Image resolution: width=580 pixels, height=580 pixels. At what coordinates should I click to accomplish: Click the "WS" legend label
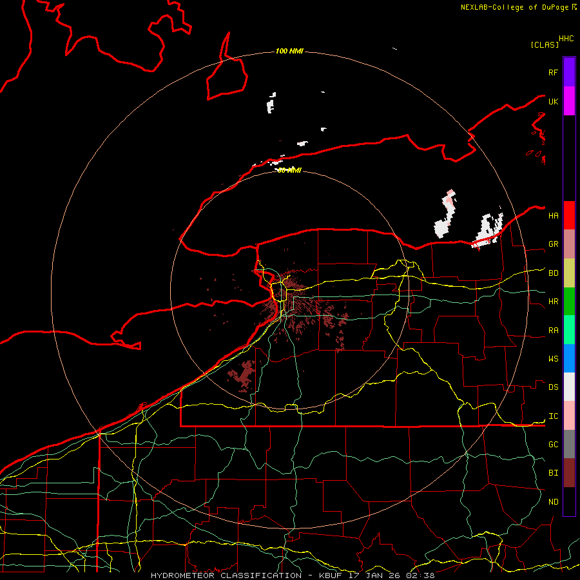tap(553, 359)
